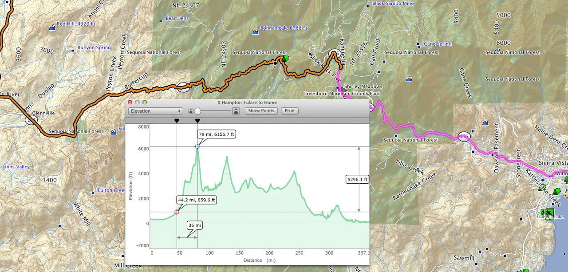The height and width of the screenshot is (272, 568).
Task: Click the Highway 155 route shield
Action: tap(464, 137)
